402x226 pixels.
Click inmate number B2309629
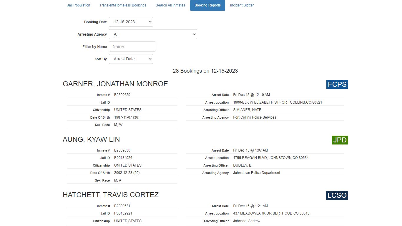coord(122,95)
